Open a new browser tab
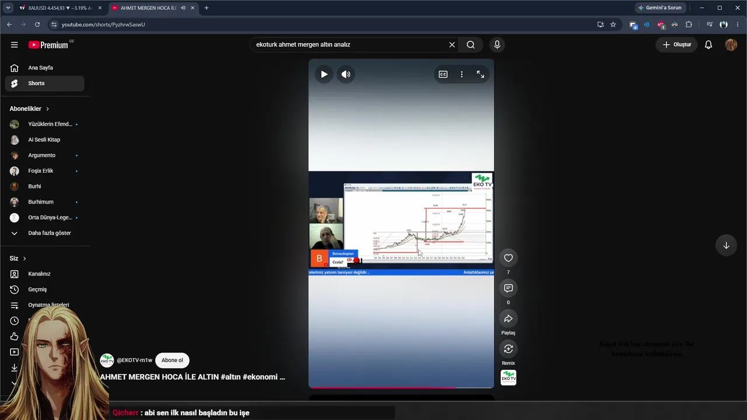This screenshot has width=747, height=420. 206,8
